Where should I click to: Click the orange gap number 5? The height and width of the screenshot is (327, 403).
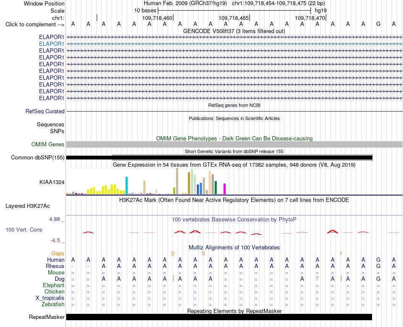pyautogui.click(x=203, y=254)
